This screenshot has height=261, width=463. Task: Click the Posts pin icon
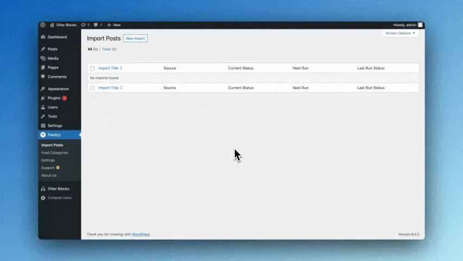click(43, 49)
